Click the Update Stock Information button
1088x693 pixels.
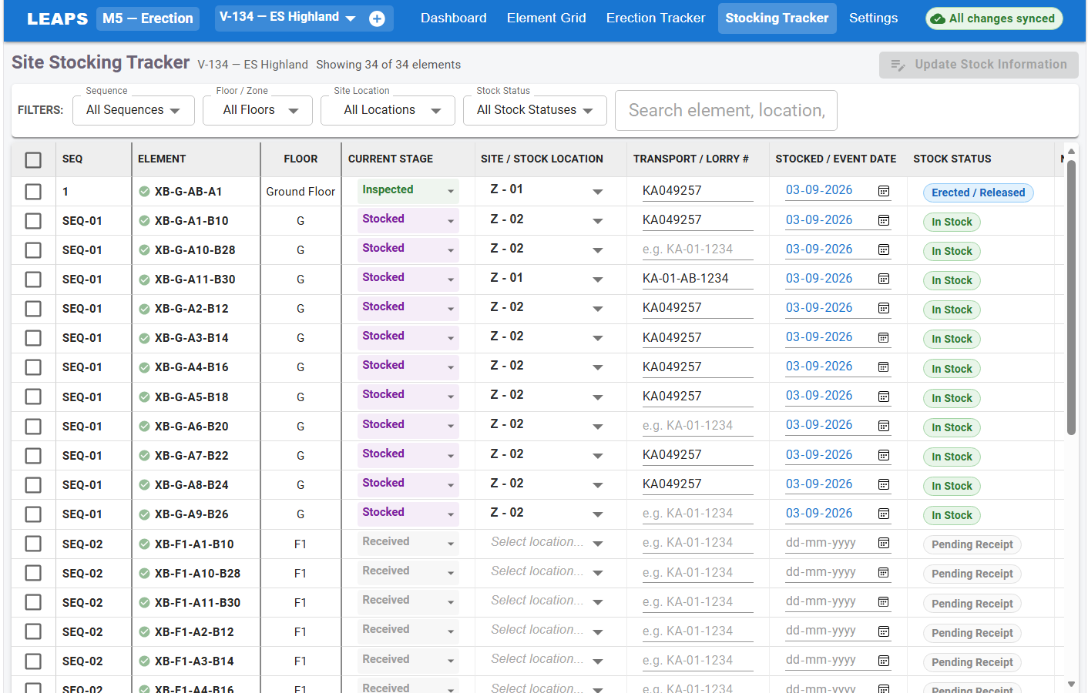pyautogui.click(x=979, y=65)
